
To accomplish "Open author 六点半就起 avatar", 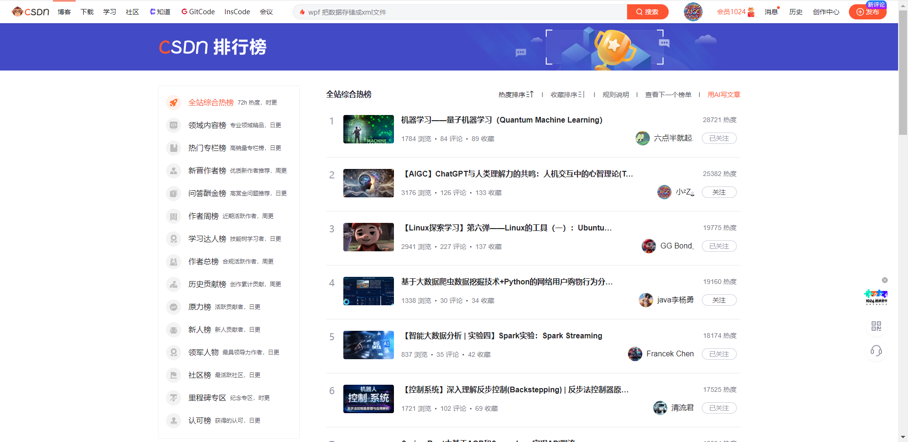I will point(642,138).
